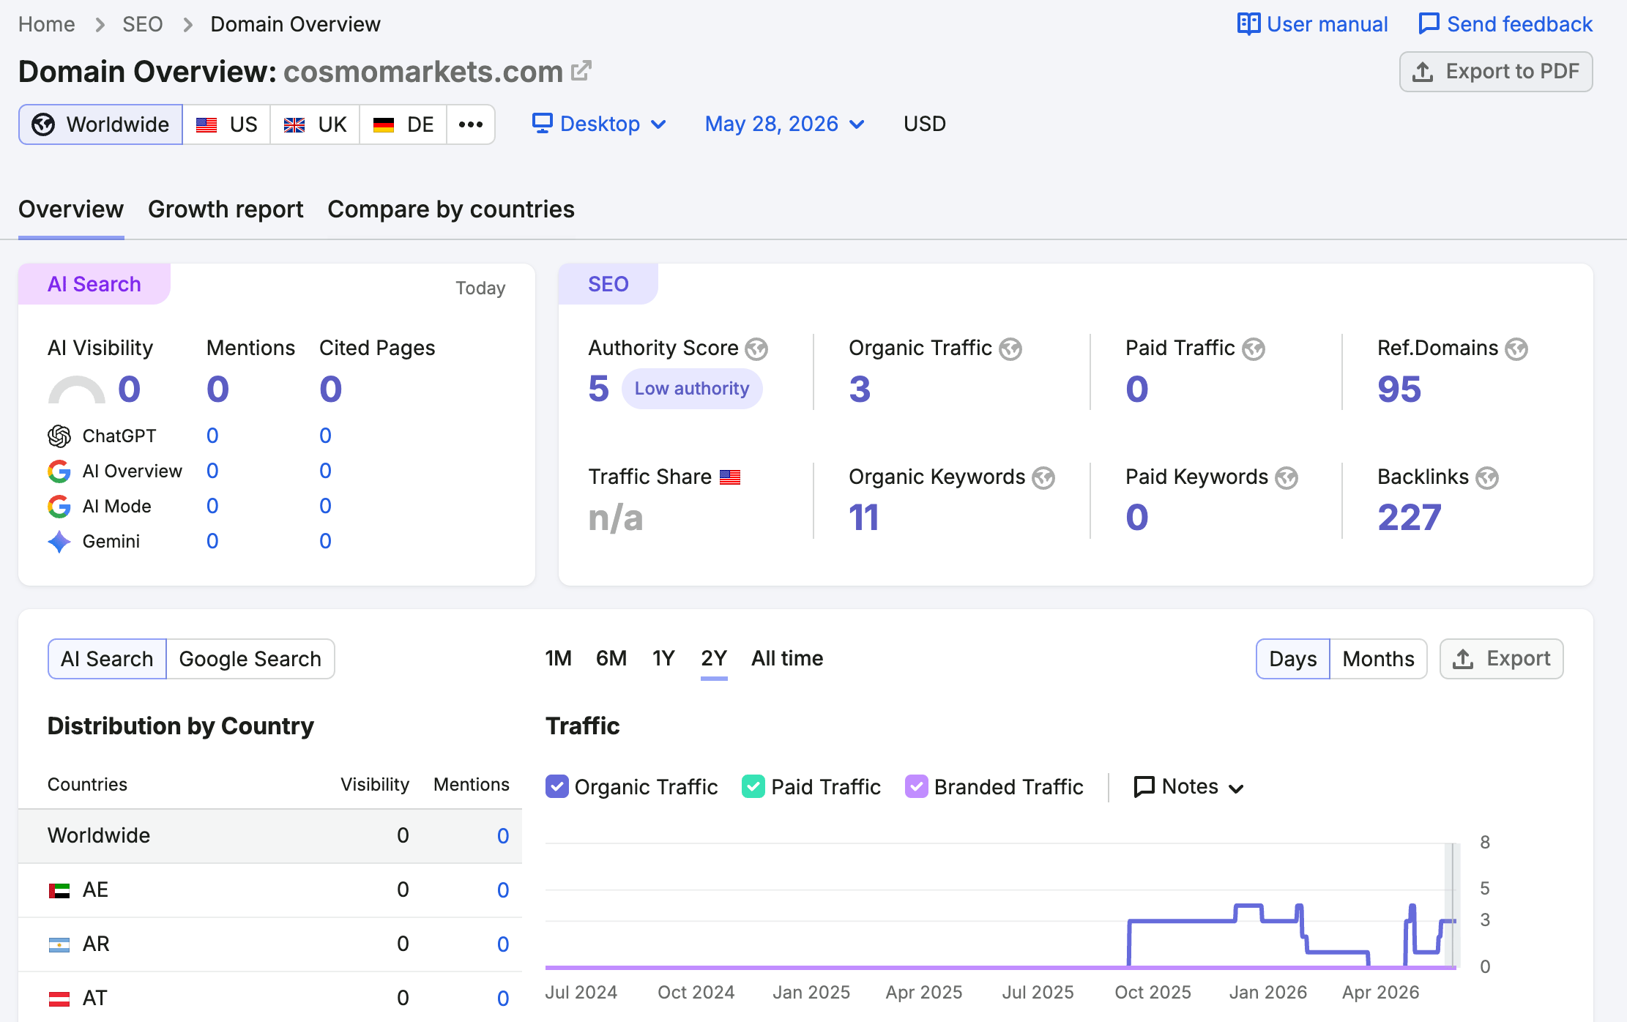This screenshot has width=1627, height=1022.
Task: Click the German flag icon
Action: tap(384, 125)
